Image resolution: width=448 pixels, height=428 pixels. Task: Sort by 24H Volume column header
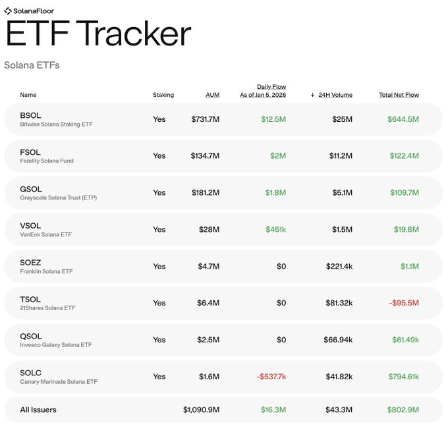[x=335, y=95]
